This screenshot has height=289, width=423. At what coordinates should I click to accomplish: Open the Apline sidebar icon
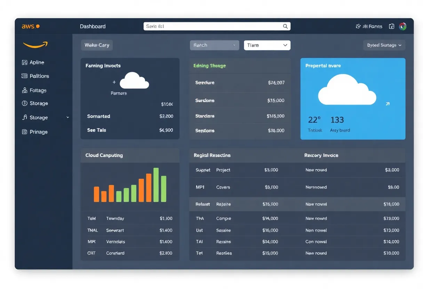tap(24, 63)
